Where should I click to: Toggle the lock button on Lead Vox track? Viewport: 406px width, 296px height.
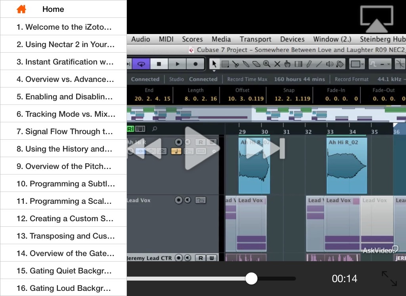click(200, 200)
